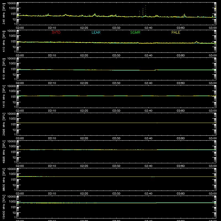Image resolution: width=221 pixels, height=221 pixels.
Task: Click the cyan LEAR station legend label
Action: [96, 32]
